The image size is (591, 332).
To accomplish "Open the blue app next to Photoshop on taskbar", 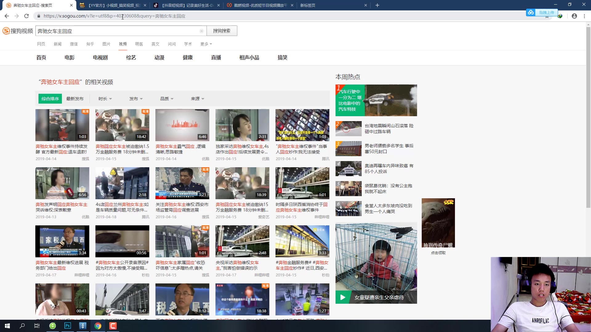I will tap(83, 326).
